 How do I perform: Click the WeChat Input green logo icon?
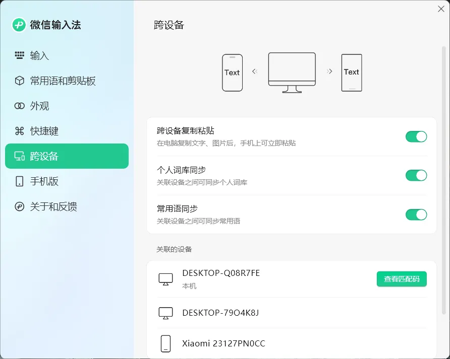(x=19, y=25)
